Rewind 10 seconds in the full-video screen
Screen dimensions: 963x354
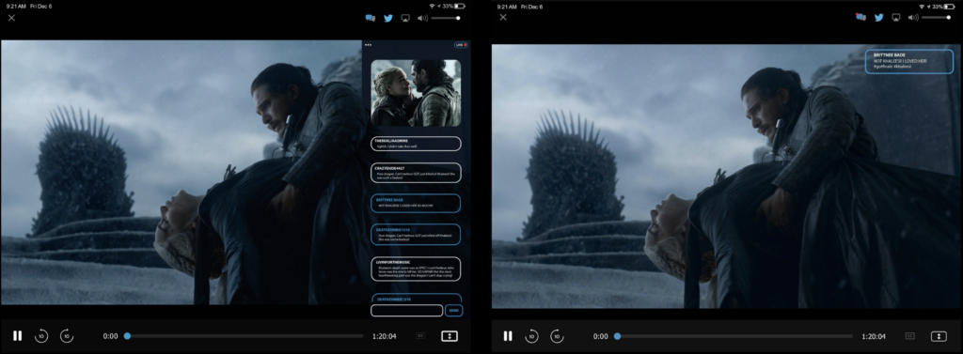point(531,336)
